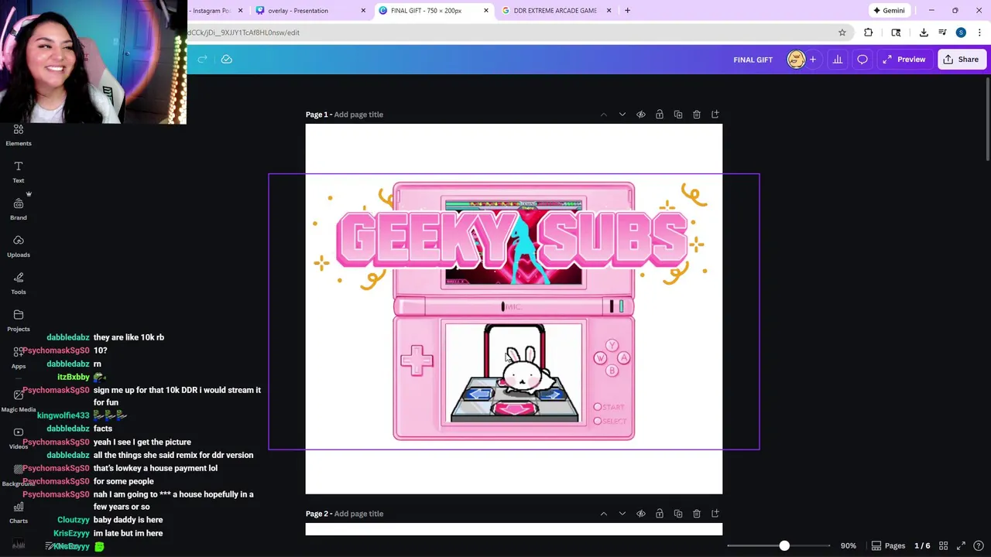Viewport: 991px width, 557px height.
Task: Open the Projects folder panel
Action: [x=19, y=320]
